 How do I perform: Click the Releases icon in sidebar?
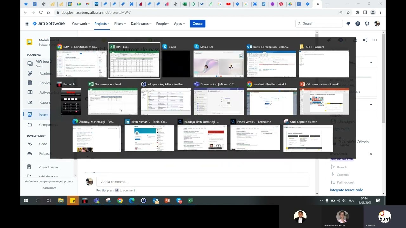click(30, 154)
